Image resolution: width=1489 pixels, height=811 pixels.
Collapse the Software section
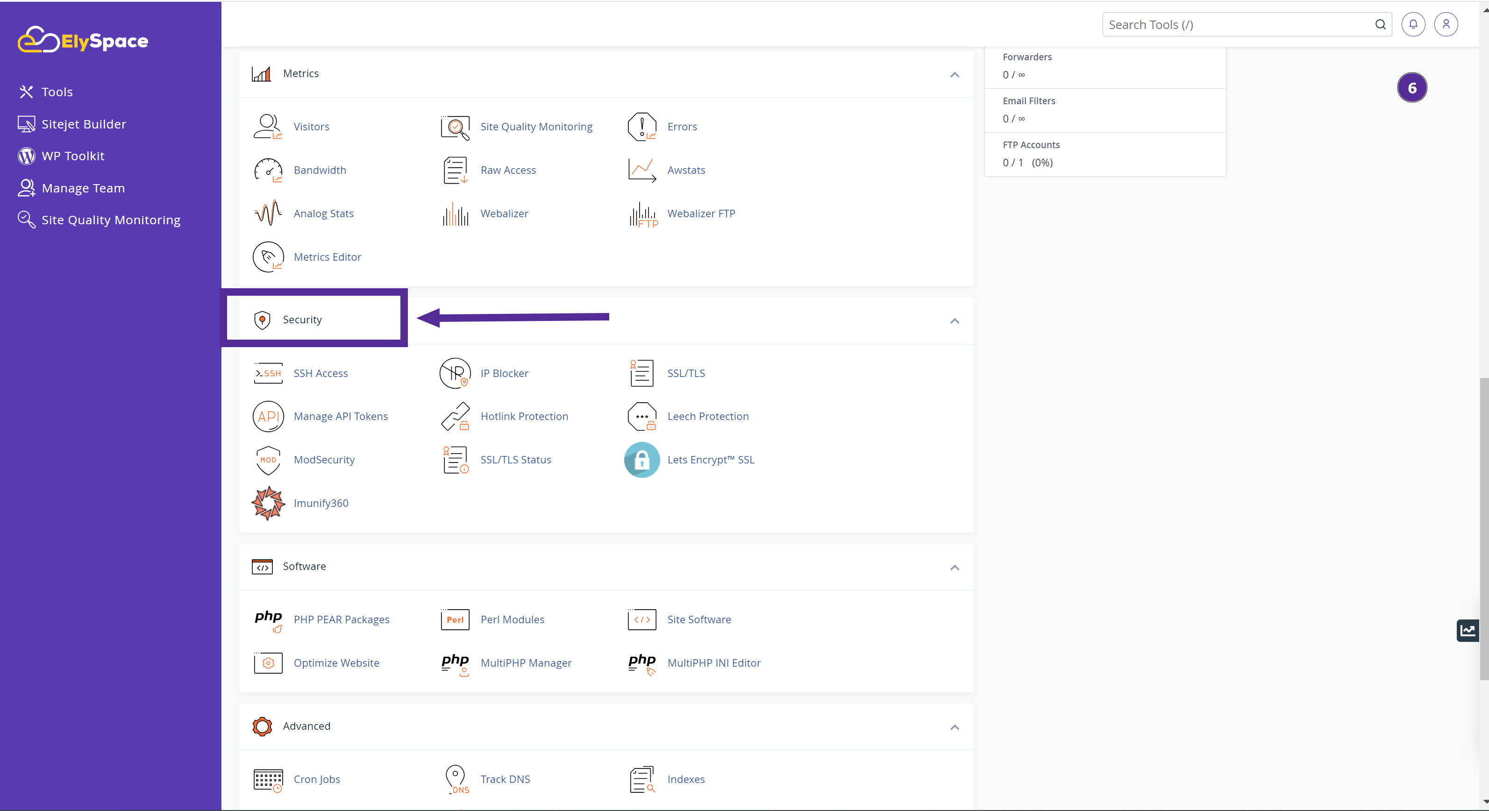coord(955,567)
